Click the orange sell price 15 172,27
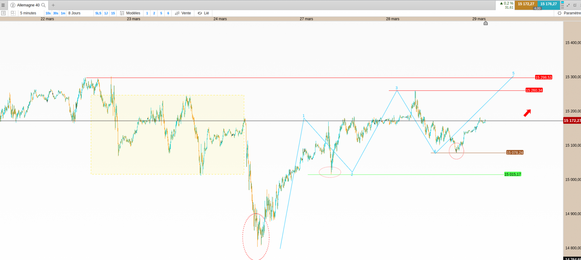 click(x=526, y=4)
